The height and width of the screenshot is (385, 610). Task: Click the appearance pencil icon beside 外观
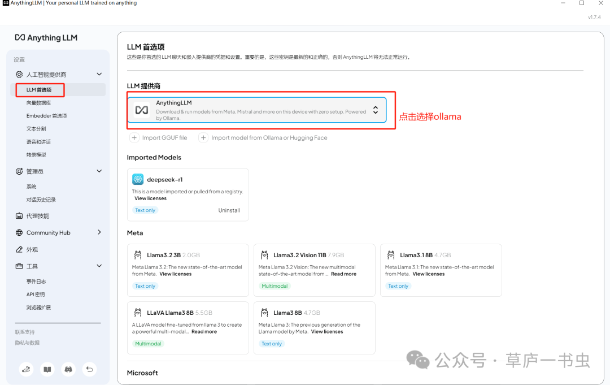(x=19, y=249)
